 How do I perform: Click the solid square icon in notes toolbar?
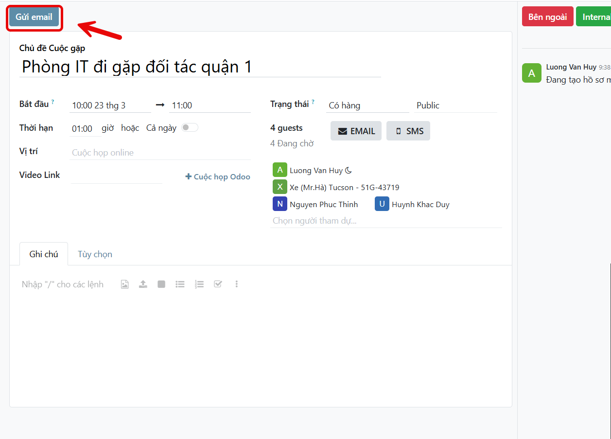click(x=161, y=284)
